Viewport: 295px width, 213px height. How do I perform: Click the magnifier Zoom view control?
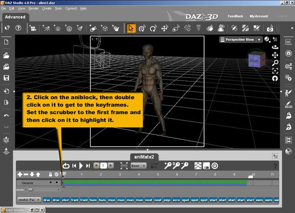click(275, 63)
